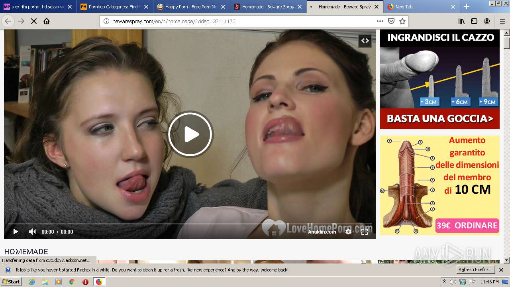Open the Firefox hamburger application menu
Screen dimensions: 510x287
click(502, 21)
